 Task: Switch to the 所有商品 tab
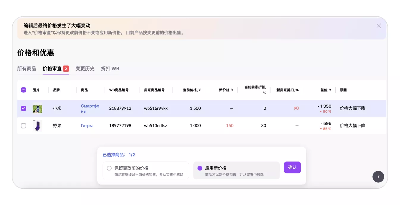coord(27,69)
